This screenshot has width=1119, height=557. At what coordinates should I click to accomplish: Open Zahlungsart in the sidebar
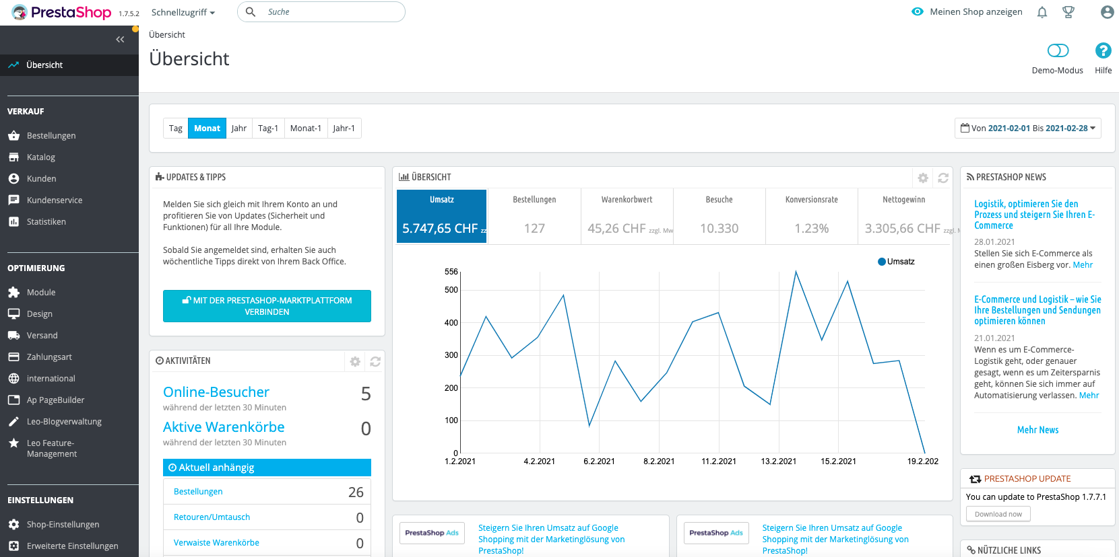tap(49, 357)
